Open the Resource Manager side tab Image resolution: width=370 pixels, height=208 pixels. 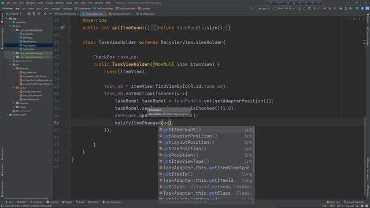point(2,38)
